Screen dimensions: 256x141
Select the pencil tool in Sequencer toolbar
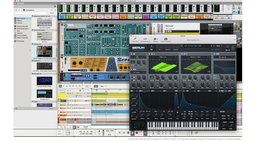[64, 86]
